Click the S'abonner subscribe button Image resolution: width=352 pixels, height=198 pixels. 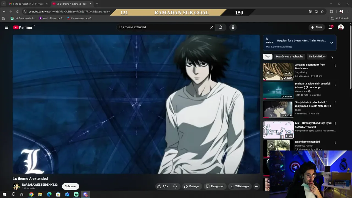click(x=70, y=186)
